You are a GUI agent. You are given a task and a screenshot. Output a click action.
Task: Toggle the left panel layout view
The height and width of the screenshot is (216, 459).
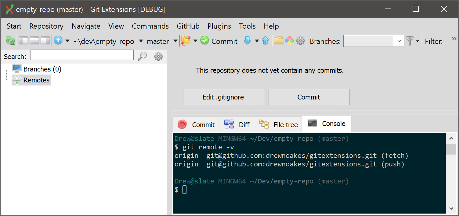pyautogui.click(x=23, y=41)
